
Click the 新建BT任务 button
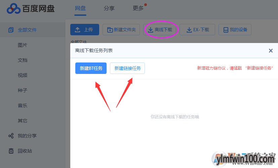pos(91,68)
